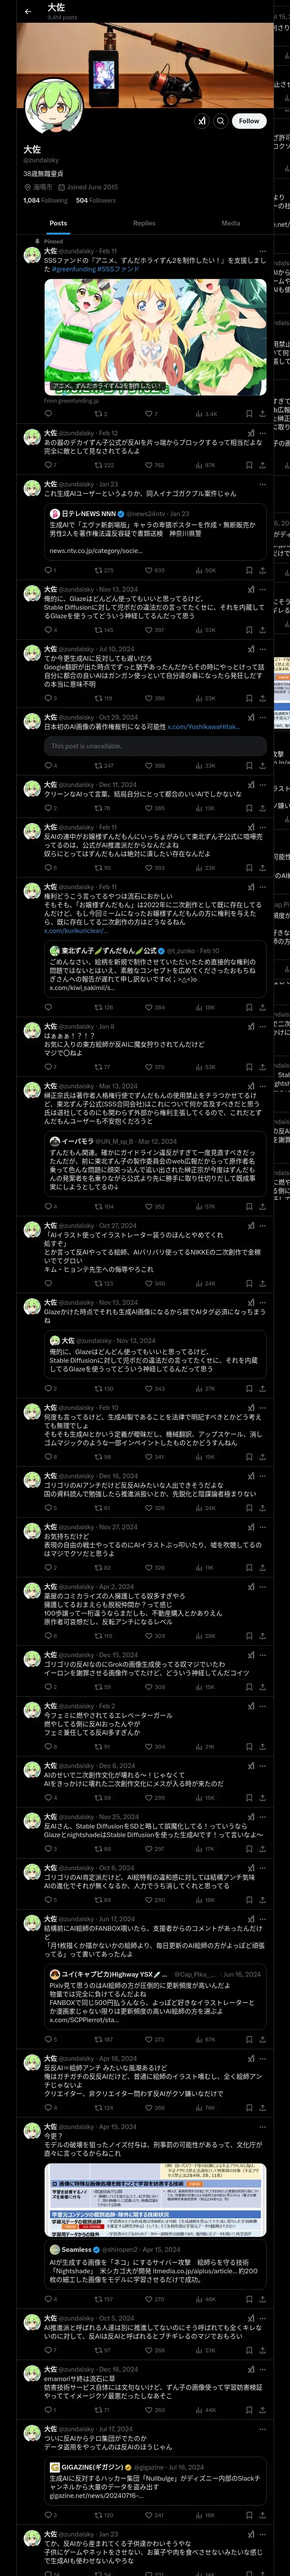
Task: Follow the @zundaisky account
Action: pyautogui.click(x=249, y=121)
